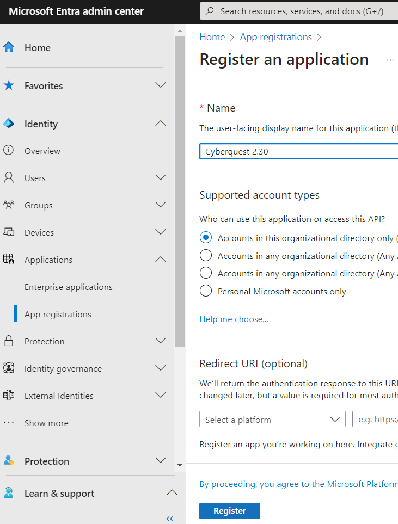Expand the External Identities chevron

point(161,395)
